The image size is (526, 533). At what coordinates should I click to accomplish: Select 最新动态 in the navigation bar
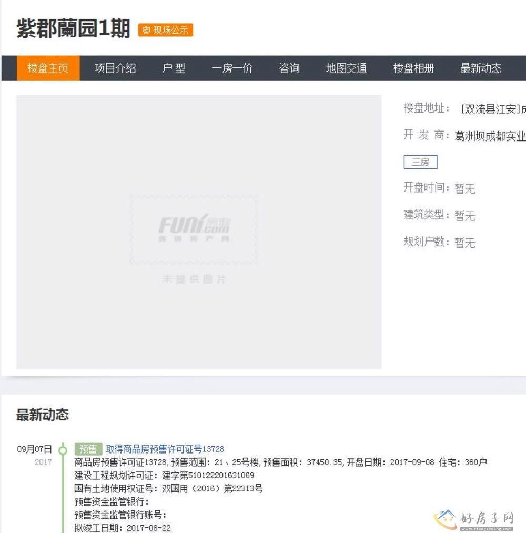pos(481,68)
